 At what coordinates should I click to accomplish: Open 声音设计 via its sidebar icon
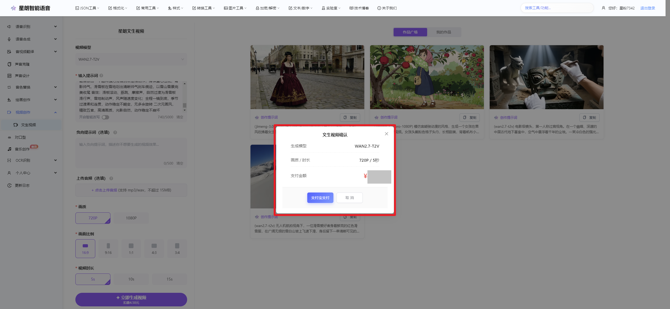point(9,76)
